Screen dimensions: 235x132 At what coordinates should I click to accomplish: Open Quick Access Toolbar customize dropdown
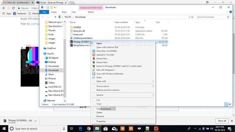55,7
